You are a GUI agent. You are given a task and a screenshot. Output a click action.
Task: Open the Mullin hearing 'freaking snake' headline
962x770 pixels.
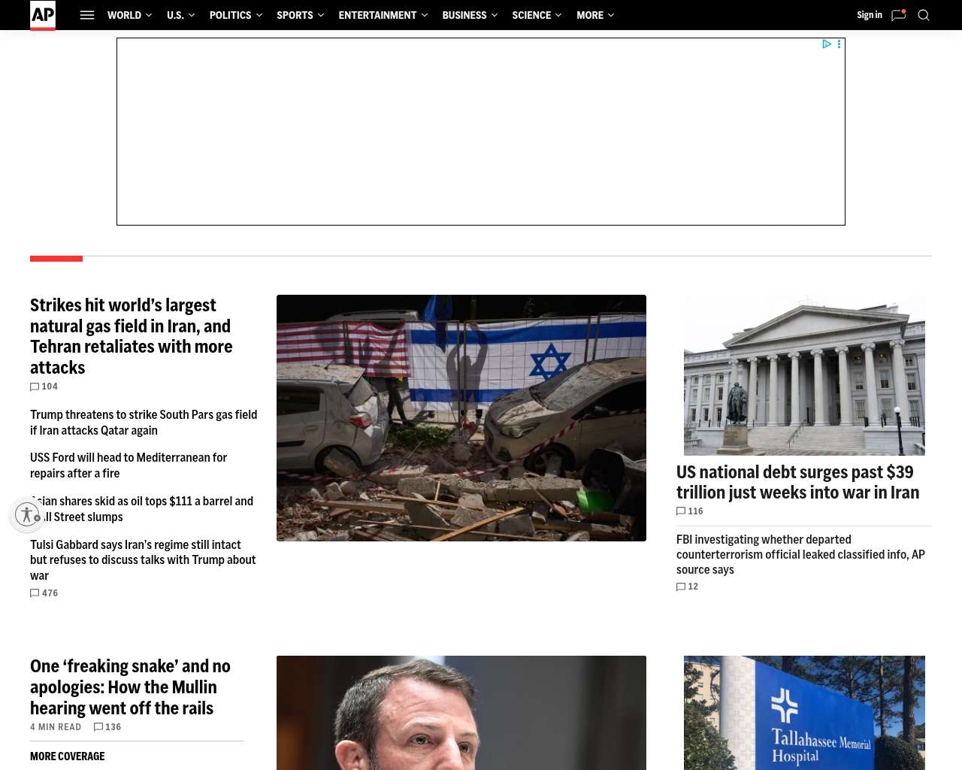click(x=131, y=687)
